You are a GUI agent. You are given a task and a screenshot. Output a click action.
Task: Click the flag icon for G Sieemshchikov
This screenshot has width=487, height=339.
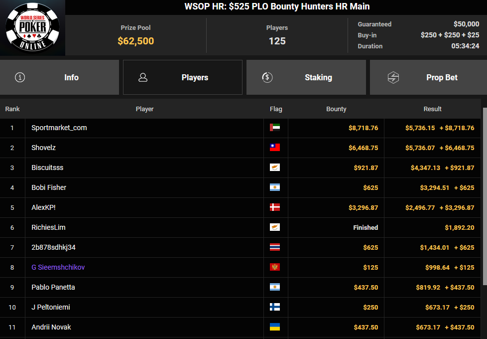(275, 267)
